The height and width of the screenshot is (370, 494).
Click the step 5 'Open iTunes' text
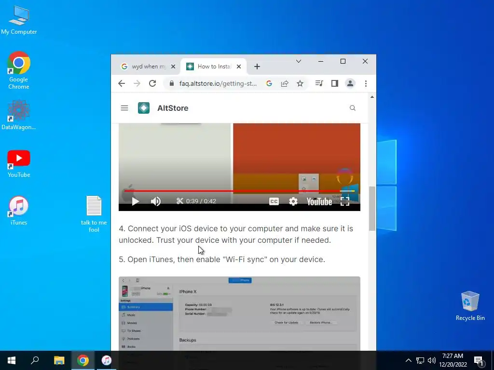click(x=222, y=259)
